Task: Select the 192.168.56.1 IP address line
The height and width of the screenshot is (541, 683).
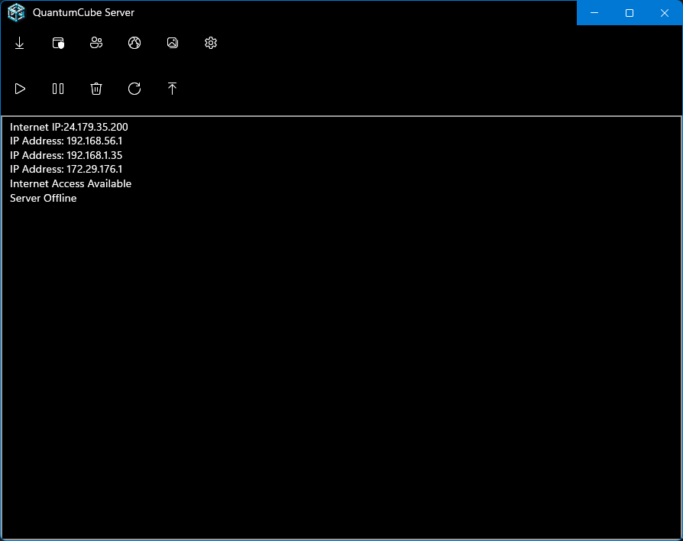Action: pyautogui.click(x=66, y=141)
